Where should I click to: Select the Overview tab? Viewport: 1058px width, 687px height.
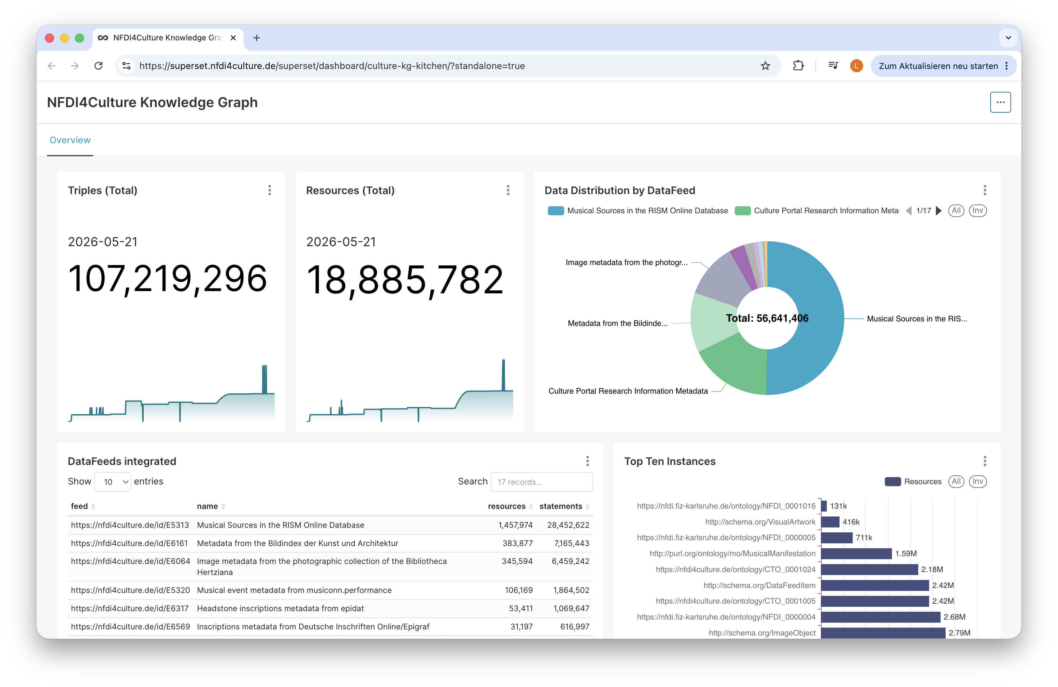tap(70, 140)
